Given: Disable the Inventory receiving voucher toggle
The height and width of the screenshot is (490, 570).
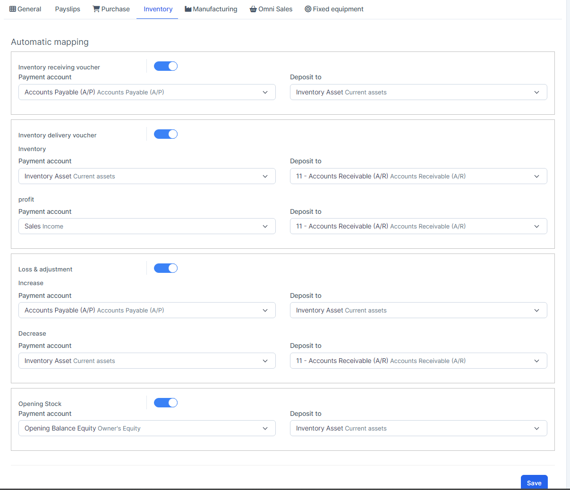Looking at the screenshot, I should click(166, 66).
